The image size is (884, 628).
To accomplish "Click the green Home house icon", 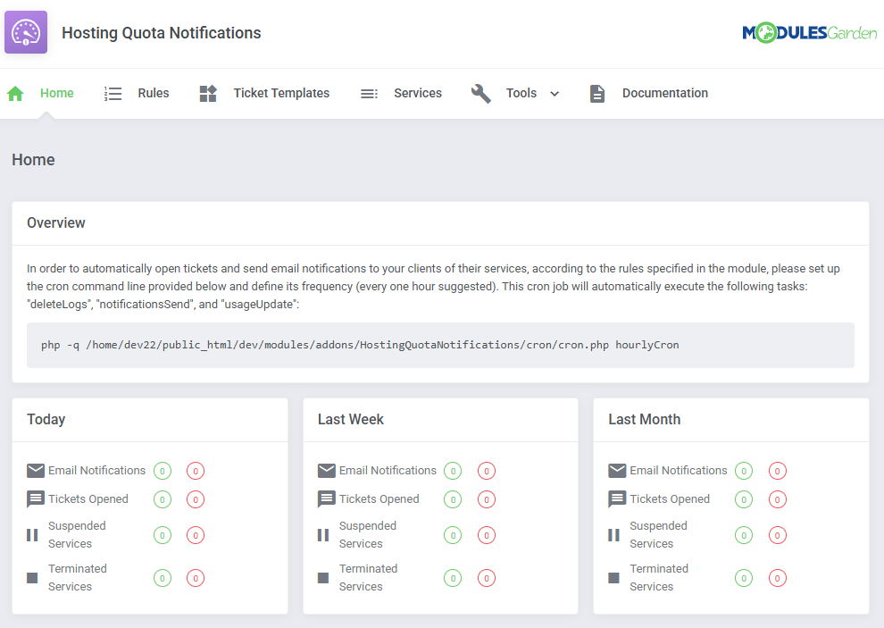I will 15,93.
